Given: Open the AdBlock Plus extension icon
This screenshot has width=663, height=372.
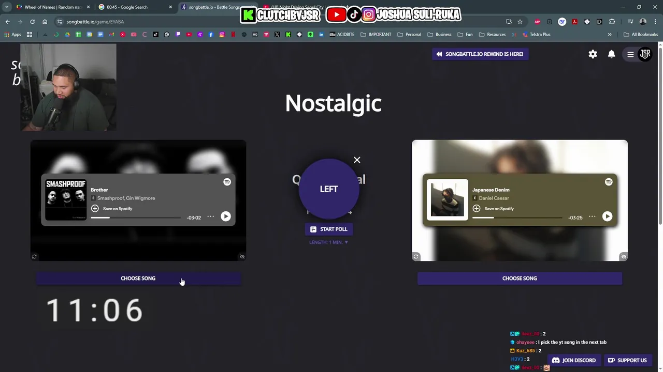Looking at the screenshot, I should point(537,22).
